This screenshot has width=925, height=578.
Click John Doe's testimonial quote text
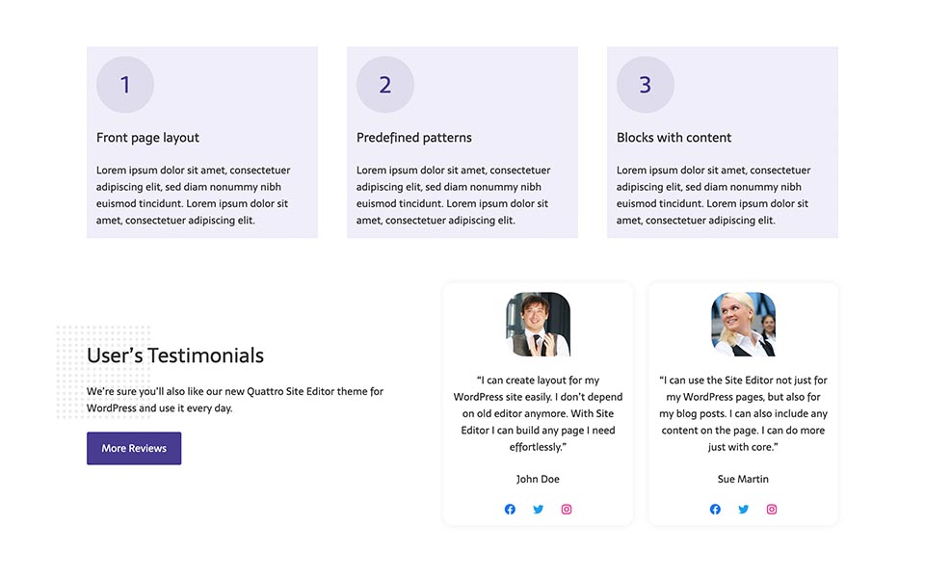(538, 413)
